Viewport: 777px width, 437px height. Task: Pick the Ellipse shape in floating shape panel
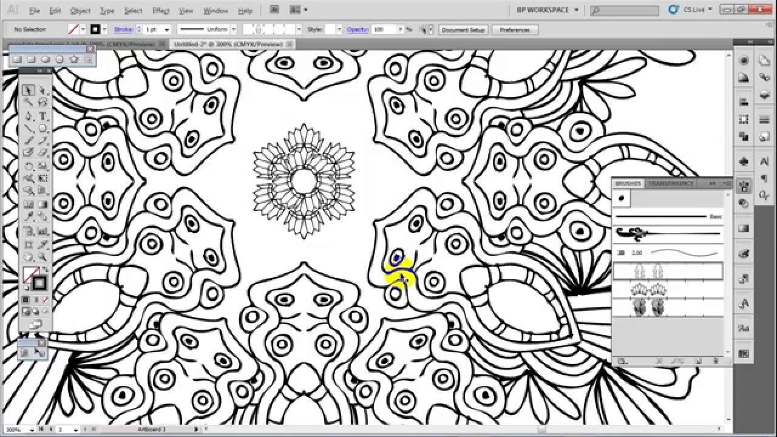point(46,59)
